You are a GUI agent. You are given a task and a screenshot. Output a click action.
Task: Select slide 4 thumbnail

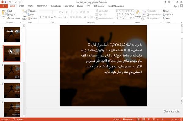coord(12,90)
